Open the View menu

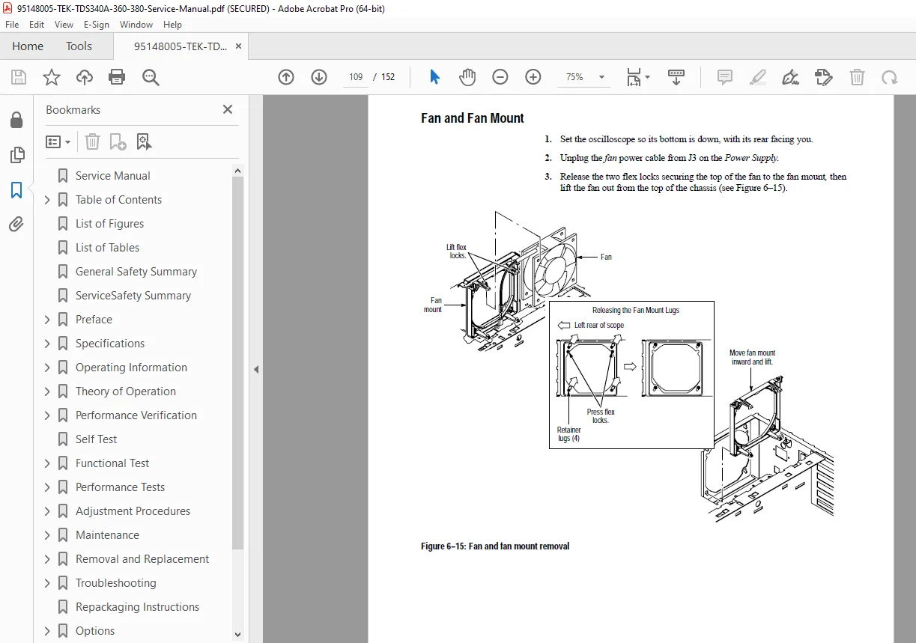click(64, 25)
